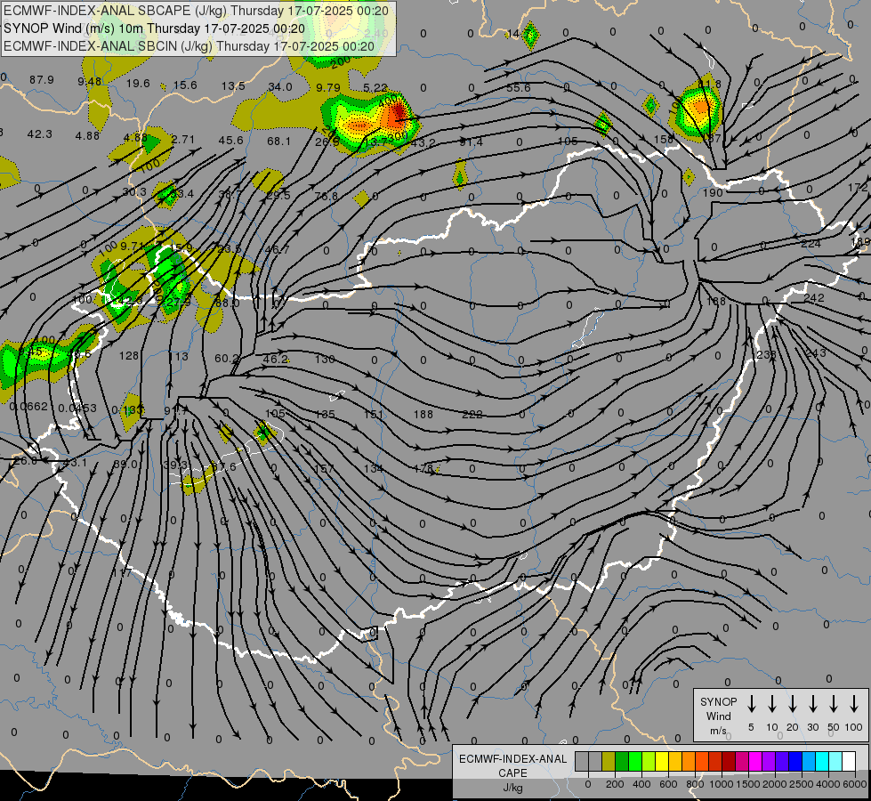Click the 128 value on the map
This screenshot has width=871, height=801.
coord(129,355)
